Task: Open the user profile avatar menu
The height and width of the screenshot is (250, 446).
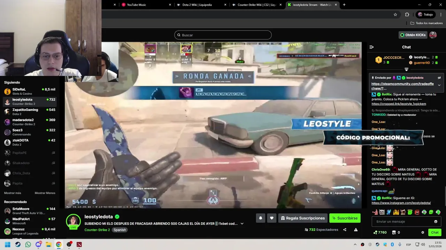Action: [433, 35]
